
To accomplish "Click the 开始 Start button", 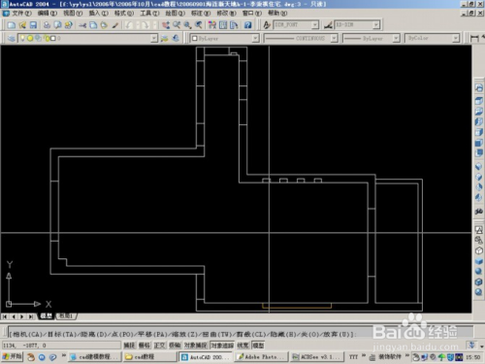I will pos(13,356).
